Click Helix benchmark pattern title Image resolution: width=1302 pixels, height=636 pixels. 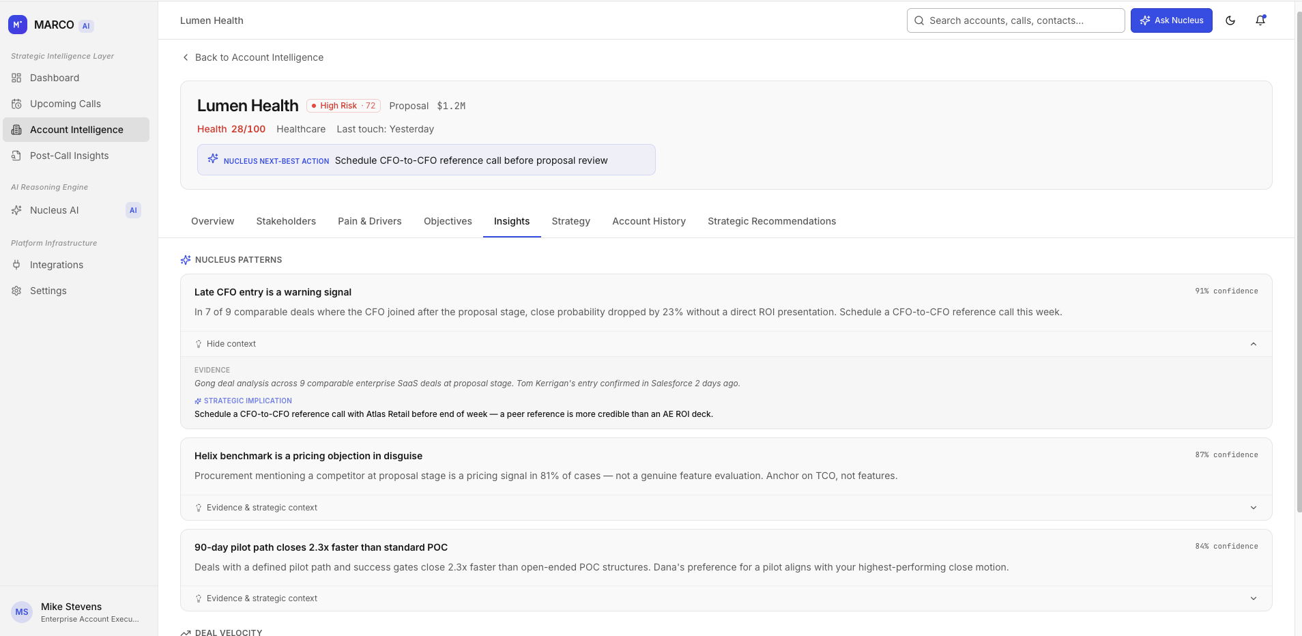pos(308,456)
